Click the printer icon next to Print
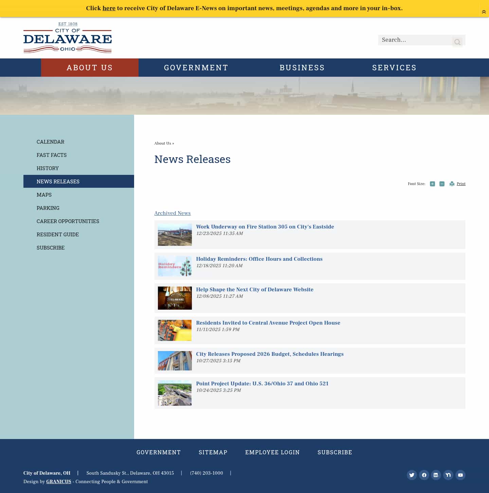This screenshot has width=489, height=493. pyautogui.click(x=452, y=184)
